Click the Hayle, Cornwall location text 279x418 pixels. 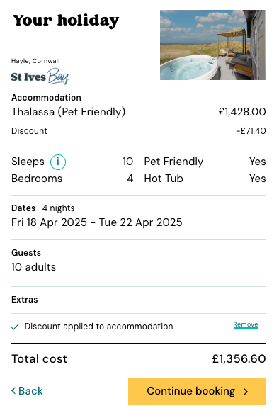pyautogui.click(x=35, y=61)
